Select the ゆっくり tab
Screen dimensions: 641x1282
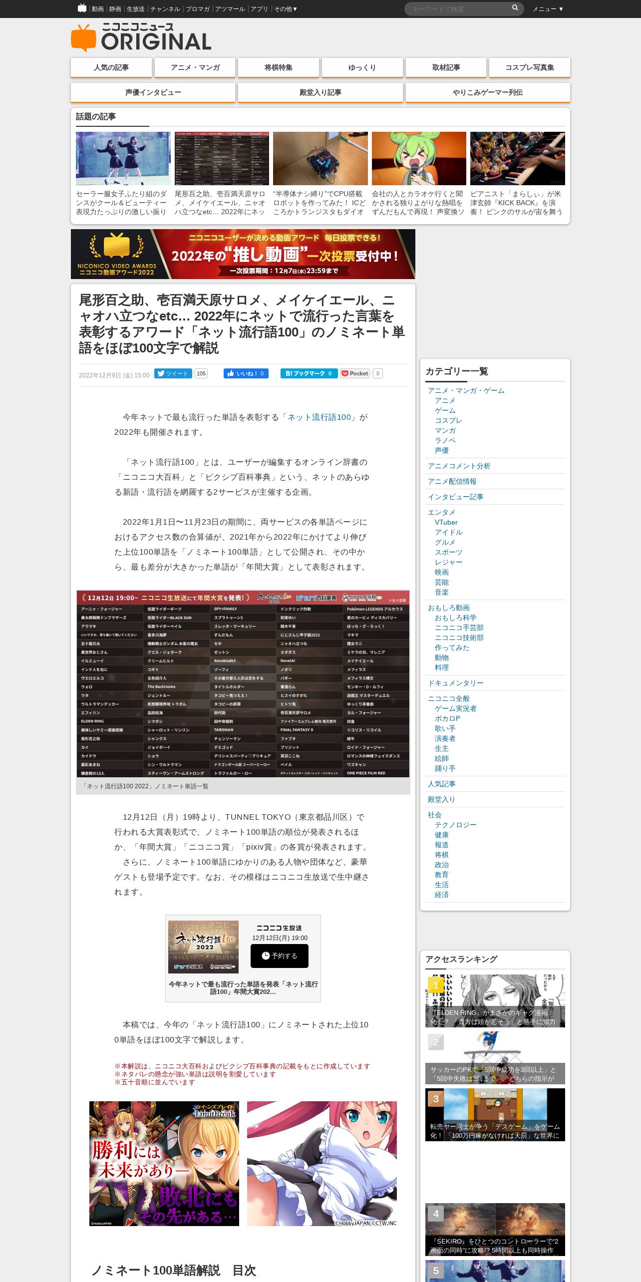[362, 67]
